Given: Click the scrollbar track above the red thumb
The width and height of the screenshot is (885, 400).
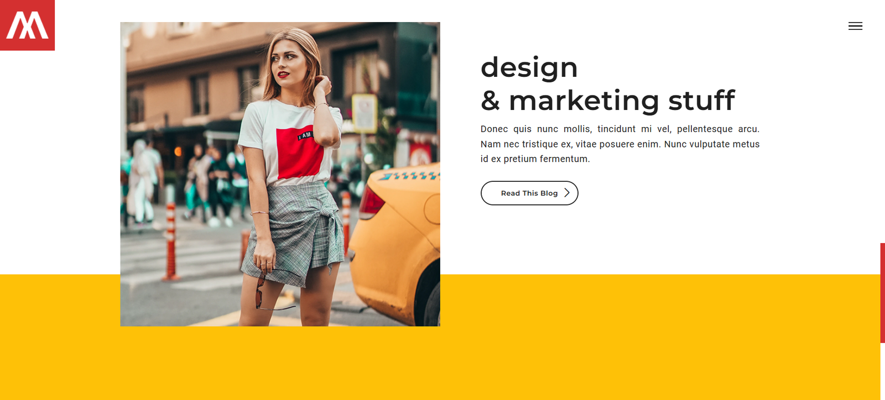Looking at the screenshot, I should pyautogui.click(x=883, y=122).
